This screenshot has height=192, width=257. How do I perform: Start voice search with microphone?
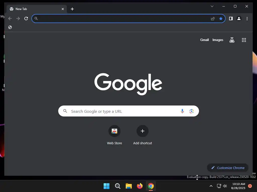(x=182, y=111)
